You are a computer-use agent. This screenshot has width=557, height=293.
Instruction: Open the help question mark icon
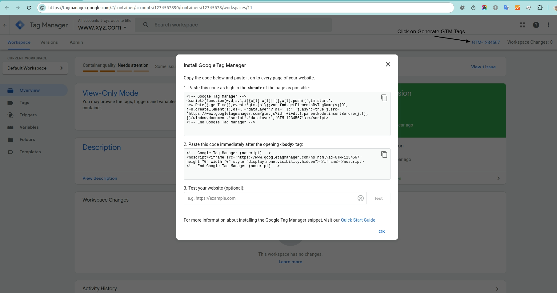pos(536,25)
